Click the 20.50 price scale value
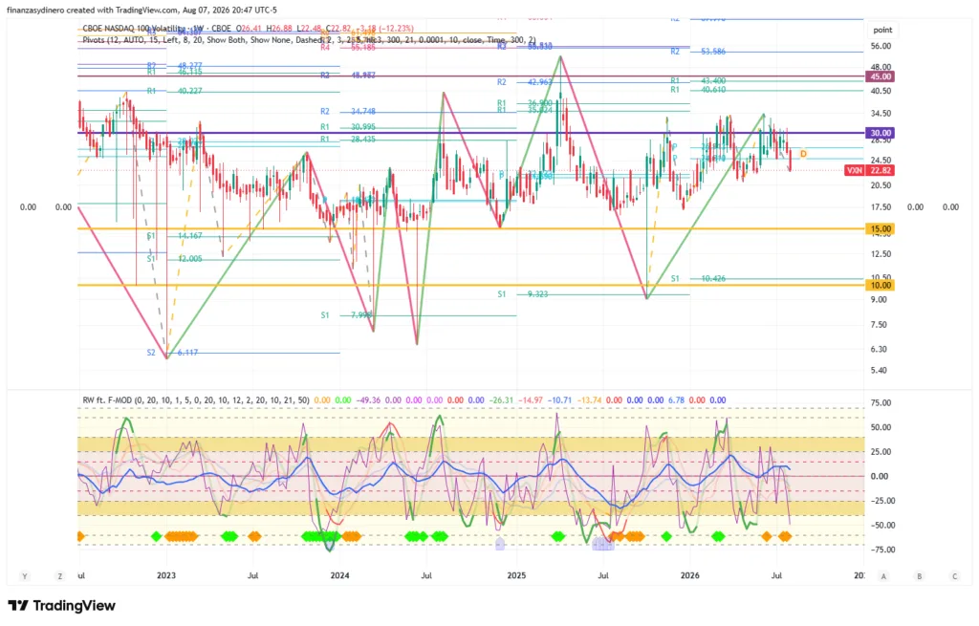 coord(881,185)
